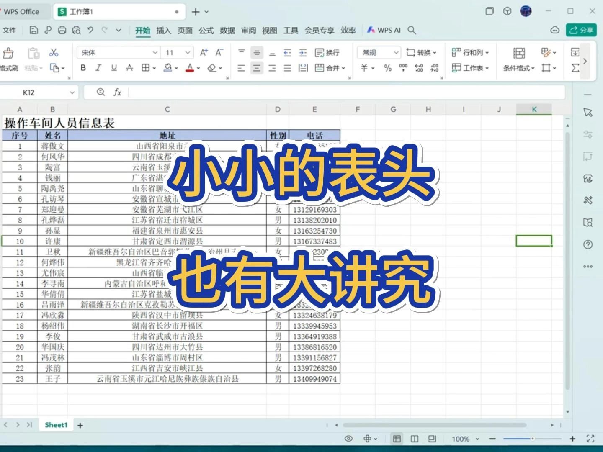603x452 pixels.
Task: Toggle Bold formatting
Action: pyautogui.click(x=83, y=68)
